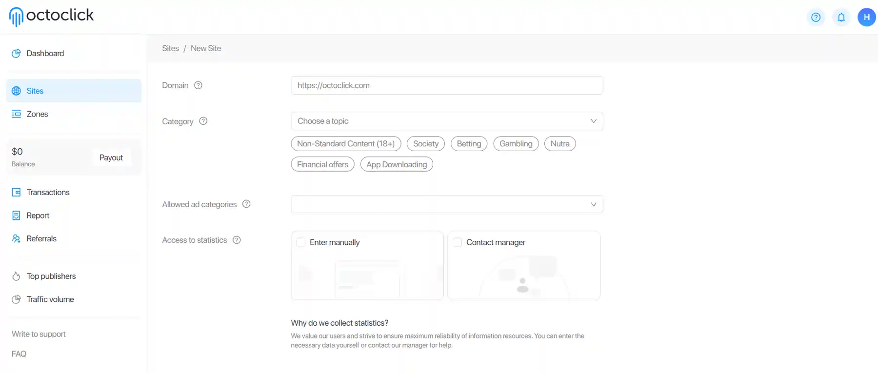Toggle the Financial offers tag
Screen dimensions: 878x373
click(x=322, y=164)
